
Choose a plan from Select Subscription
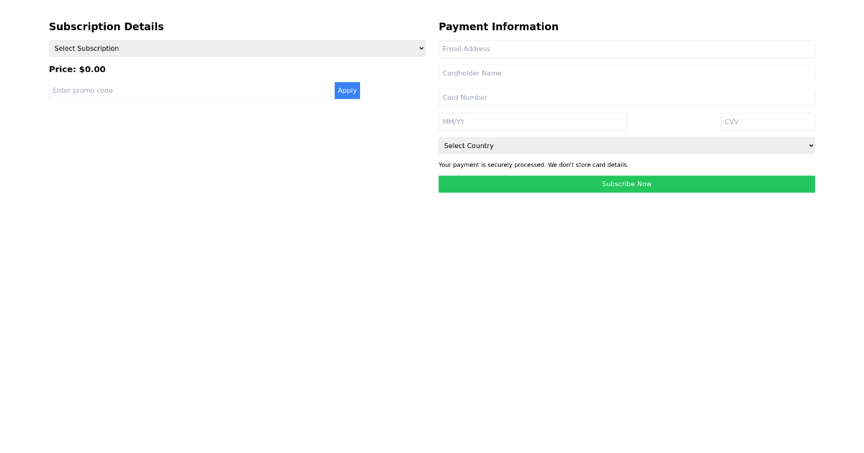point(236,48)
